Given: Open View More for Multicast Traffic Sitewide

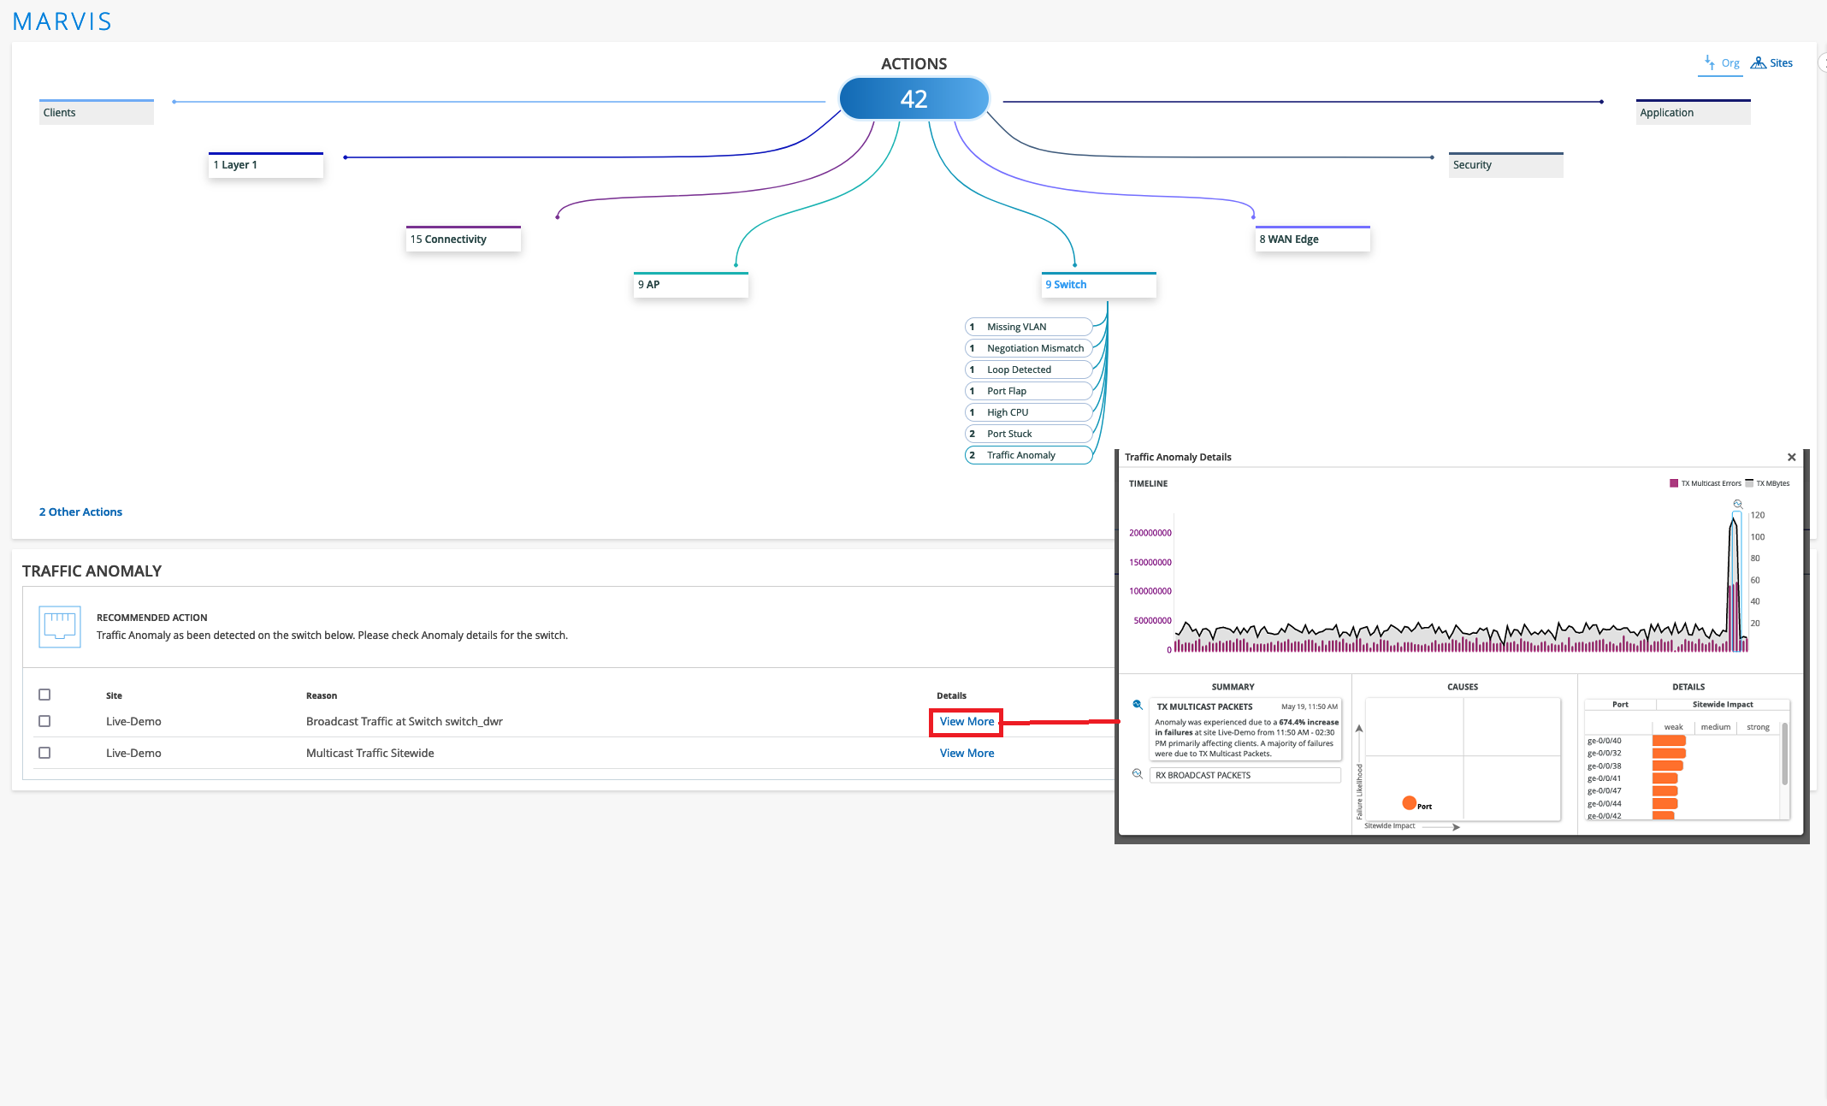Looking at the screenshot, I should tap(967, 753).
